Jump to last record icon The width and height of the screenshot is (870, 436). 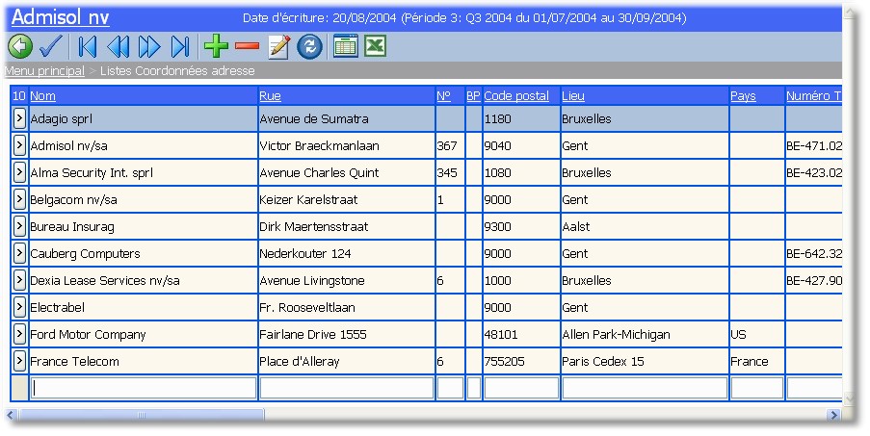[x=180, y=46]
